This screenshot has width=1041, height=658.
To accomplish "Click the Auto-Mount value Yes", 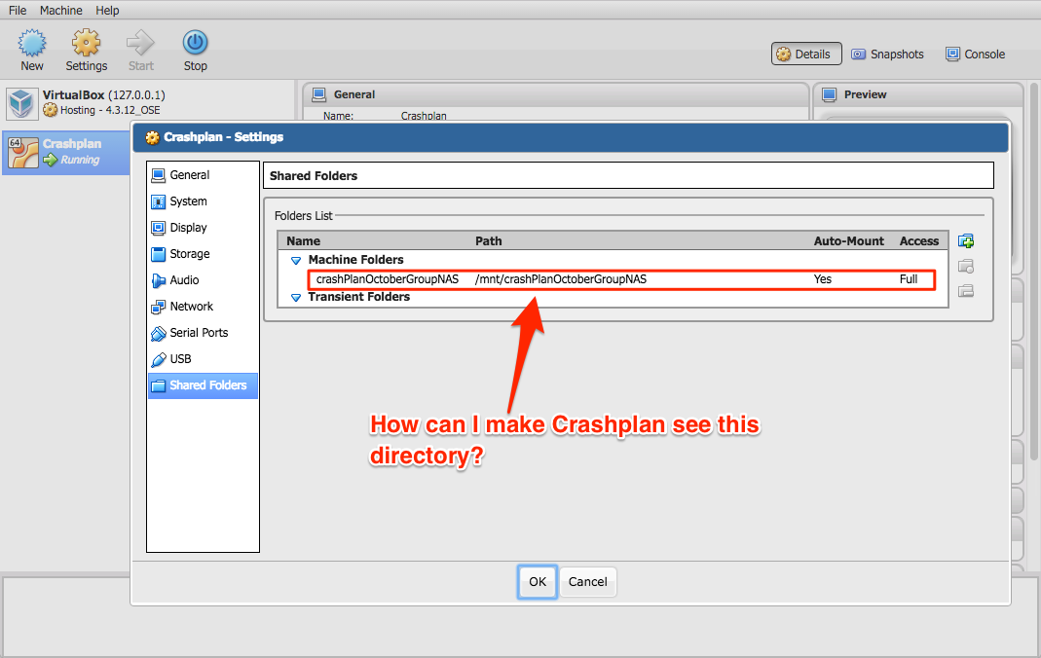I will click(823, 279).
